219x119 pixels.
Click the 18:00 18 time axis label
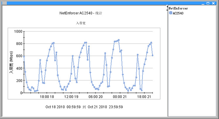(47, 97)
